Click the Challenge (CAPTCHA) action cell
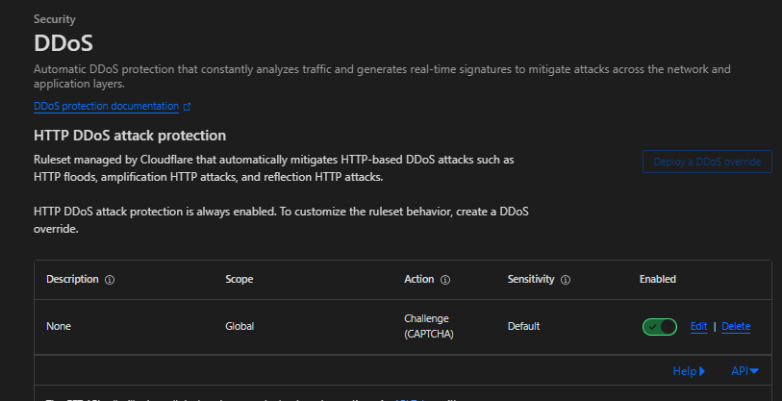This screenshot has width=782, height=401. [427, 326]
